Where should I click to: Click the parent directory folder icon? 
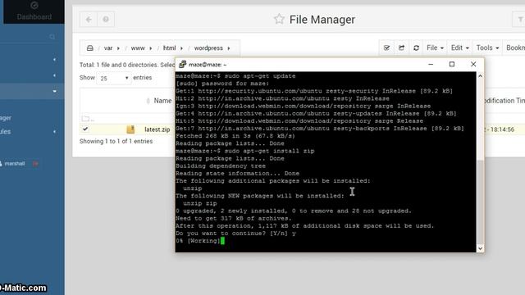(85, 118)
